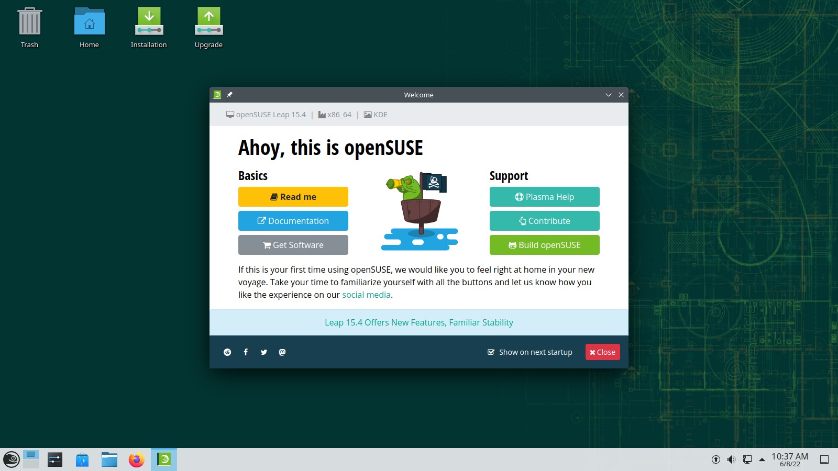Click the red Close button
Image resolution: width=838 pixels, height=471 pixels.
coord(603,352)
